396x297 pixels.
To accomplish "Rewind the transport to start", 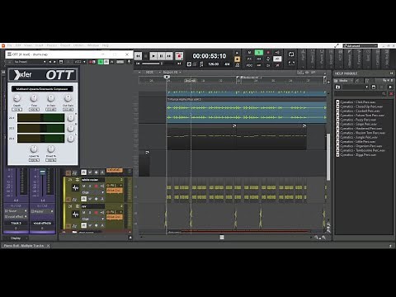I will click(138, 56).
